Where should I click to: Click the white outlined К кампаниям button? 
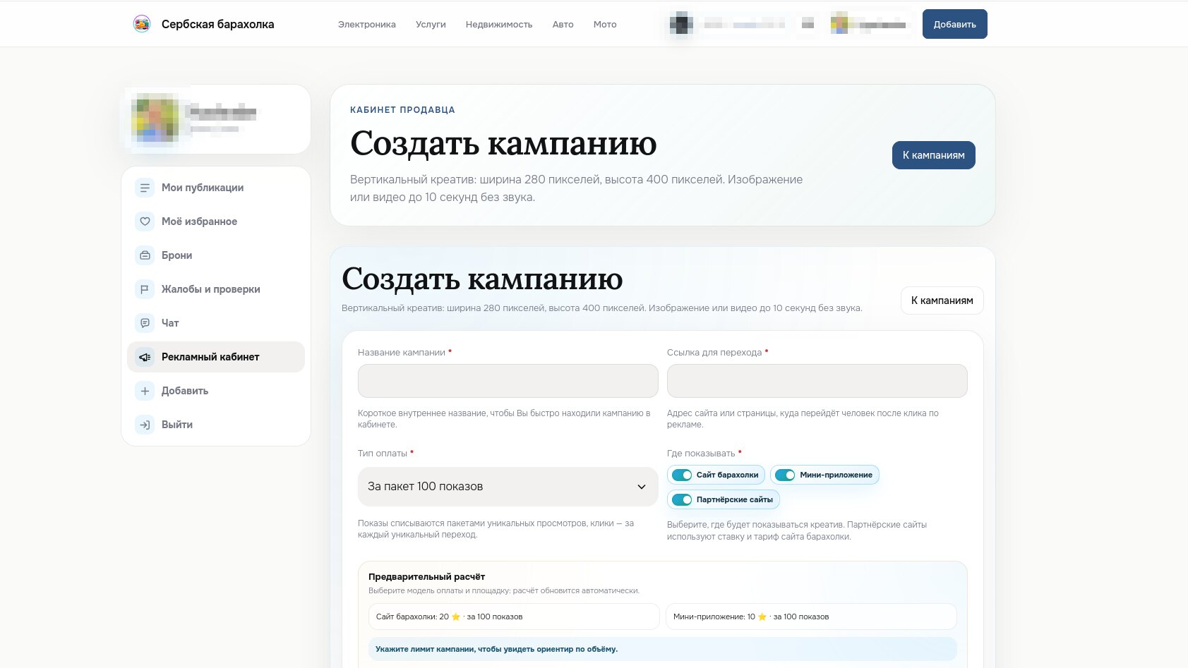pyautogui.click(x=942, y=300)
